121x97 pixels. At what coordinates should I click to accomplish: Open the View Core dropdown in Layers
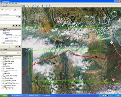17,53
